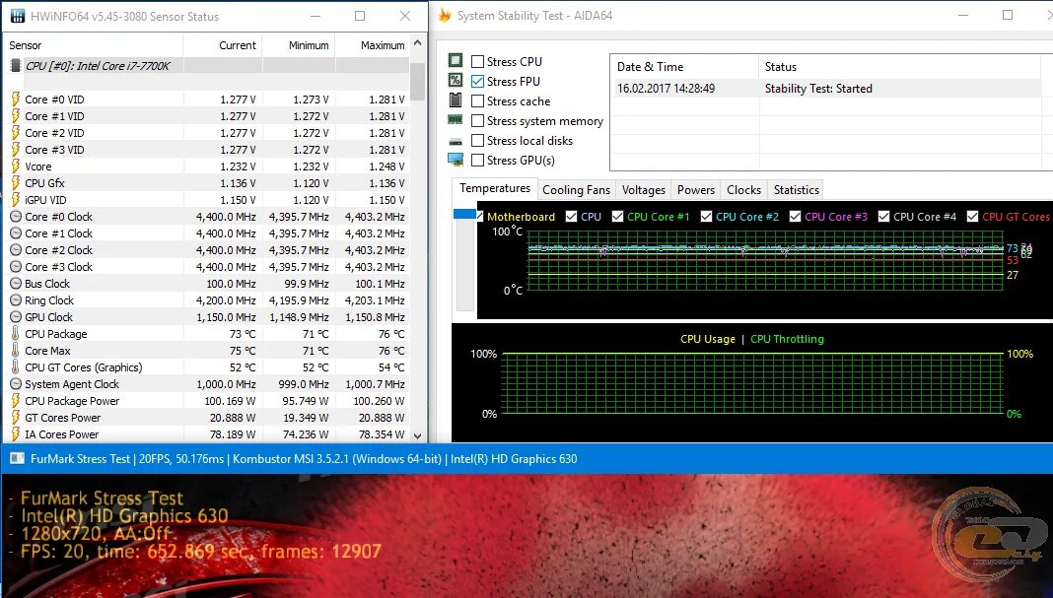The width and height of the screenshot is (1053, 598).
Task: Click the lightning icon for IA Cores Power
Action: (16, 434)
